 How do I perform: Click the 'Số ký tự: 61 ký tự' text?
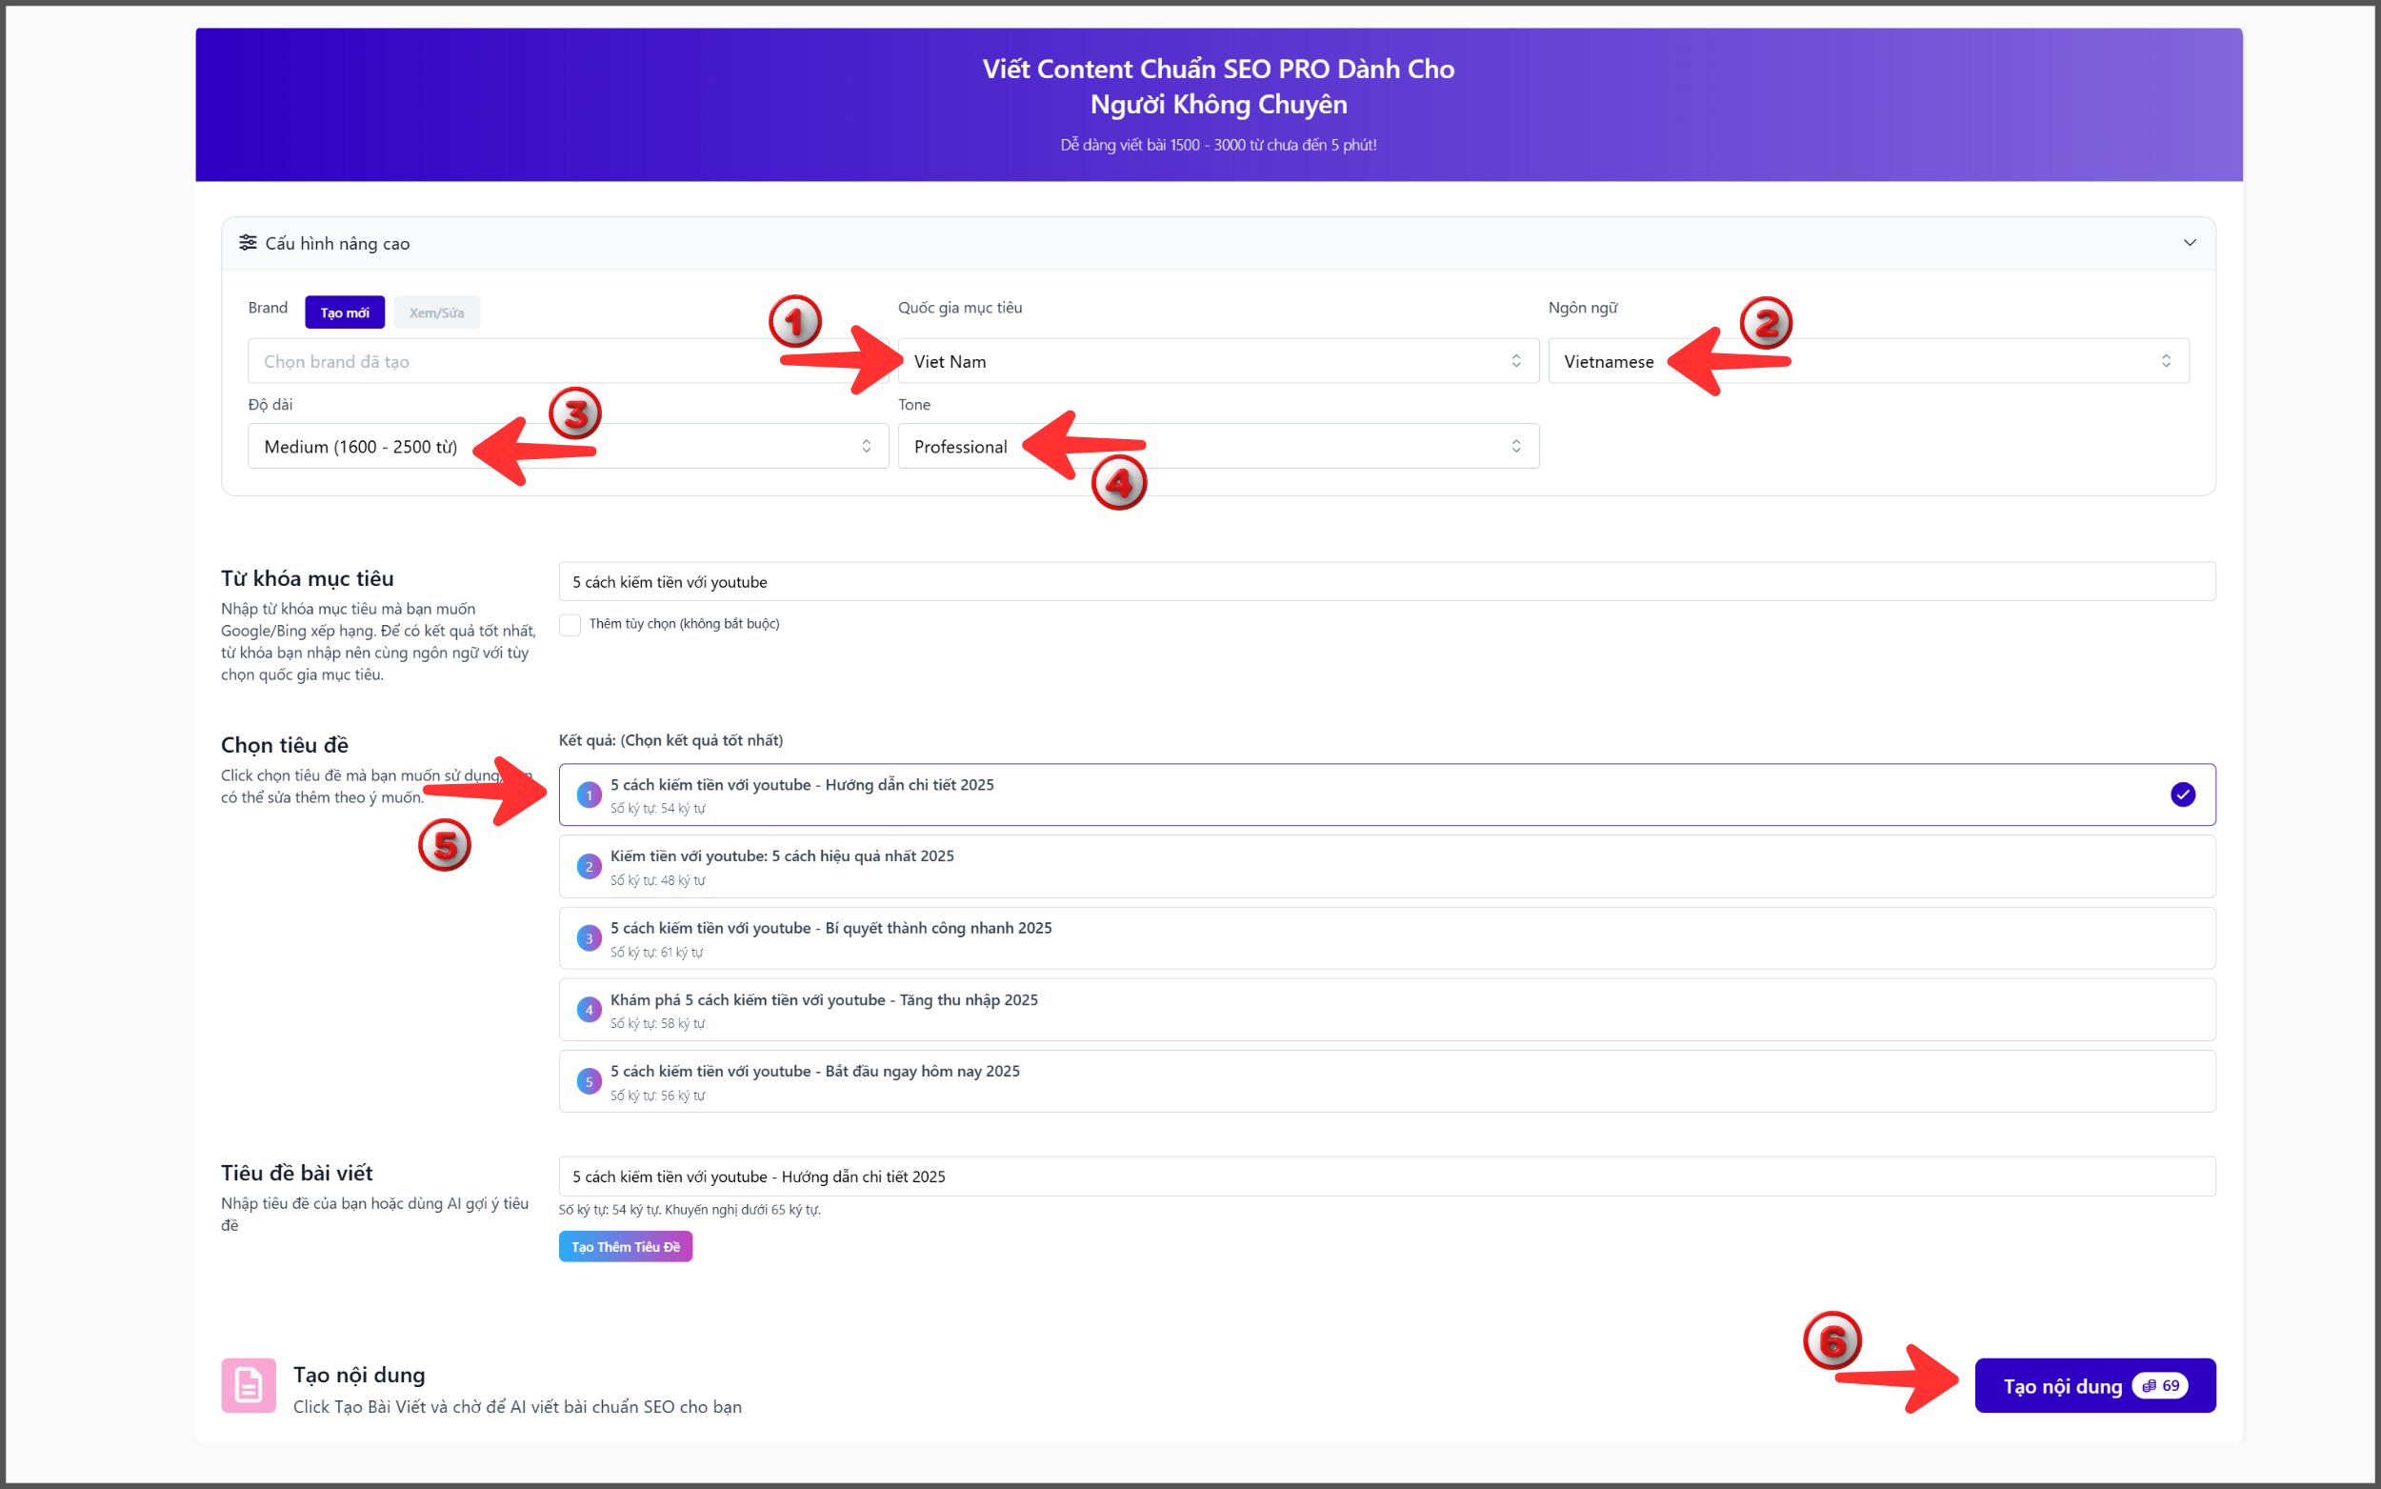click(x=656, y=953)
